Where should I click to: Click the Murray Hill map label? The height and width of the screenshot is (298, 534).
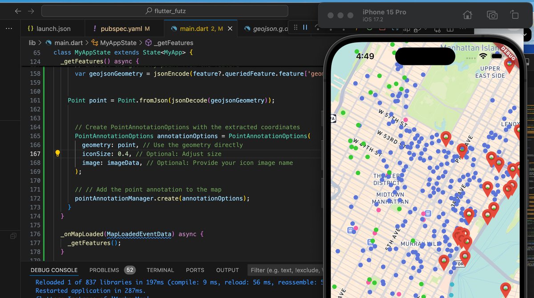pos(419,244)
